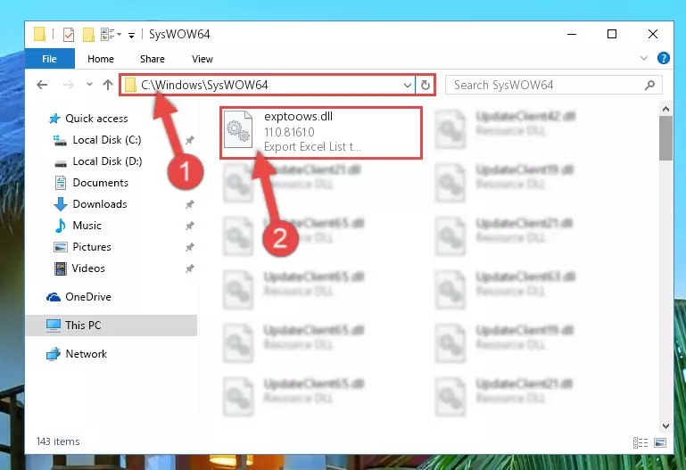This screenshot has width=686, height=470.
Task: Click the Search SysWOW64 field
Action: point(553,85)
